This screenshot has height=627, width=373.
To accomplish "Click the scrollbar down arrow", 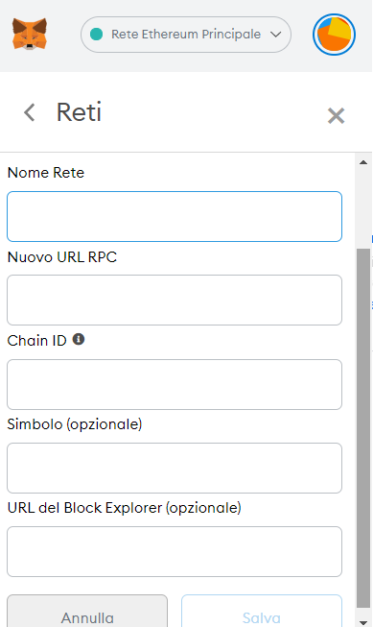I will point(363,622).
